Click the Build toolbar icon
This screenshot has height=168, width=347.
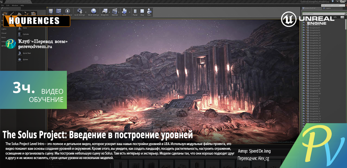(x=124, y=11)
